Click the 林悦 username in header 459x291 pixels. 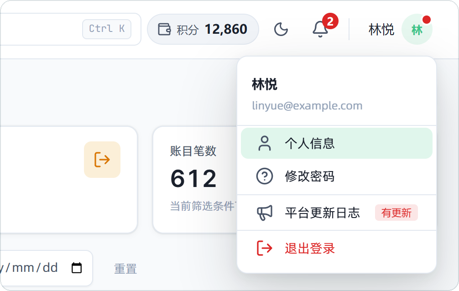click(381, 30)
